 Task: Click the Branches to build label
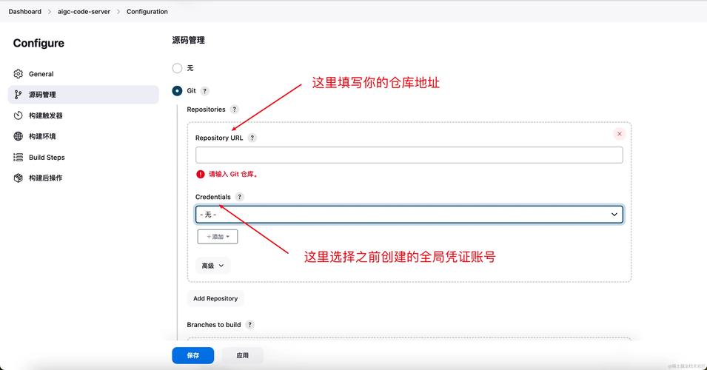(x=214, y=324)
